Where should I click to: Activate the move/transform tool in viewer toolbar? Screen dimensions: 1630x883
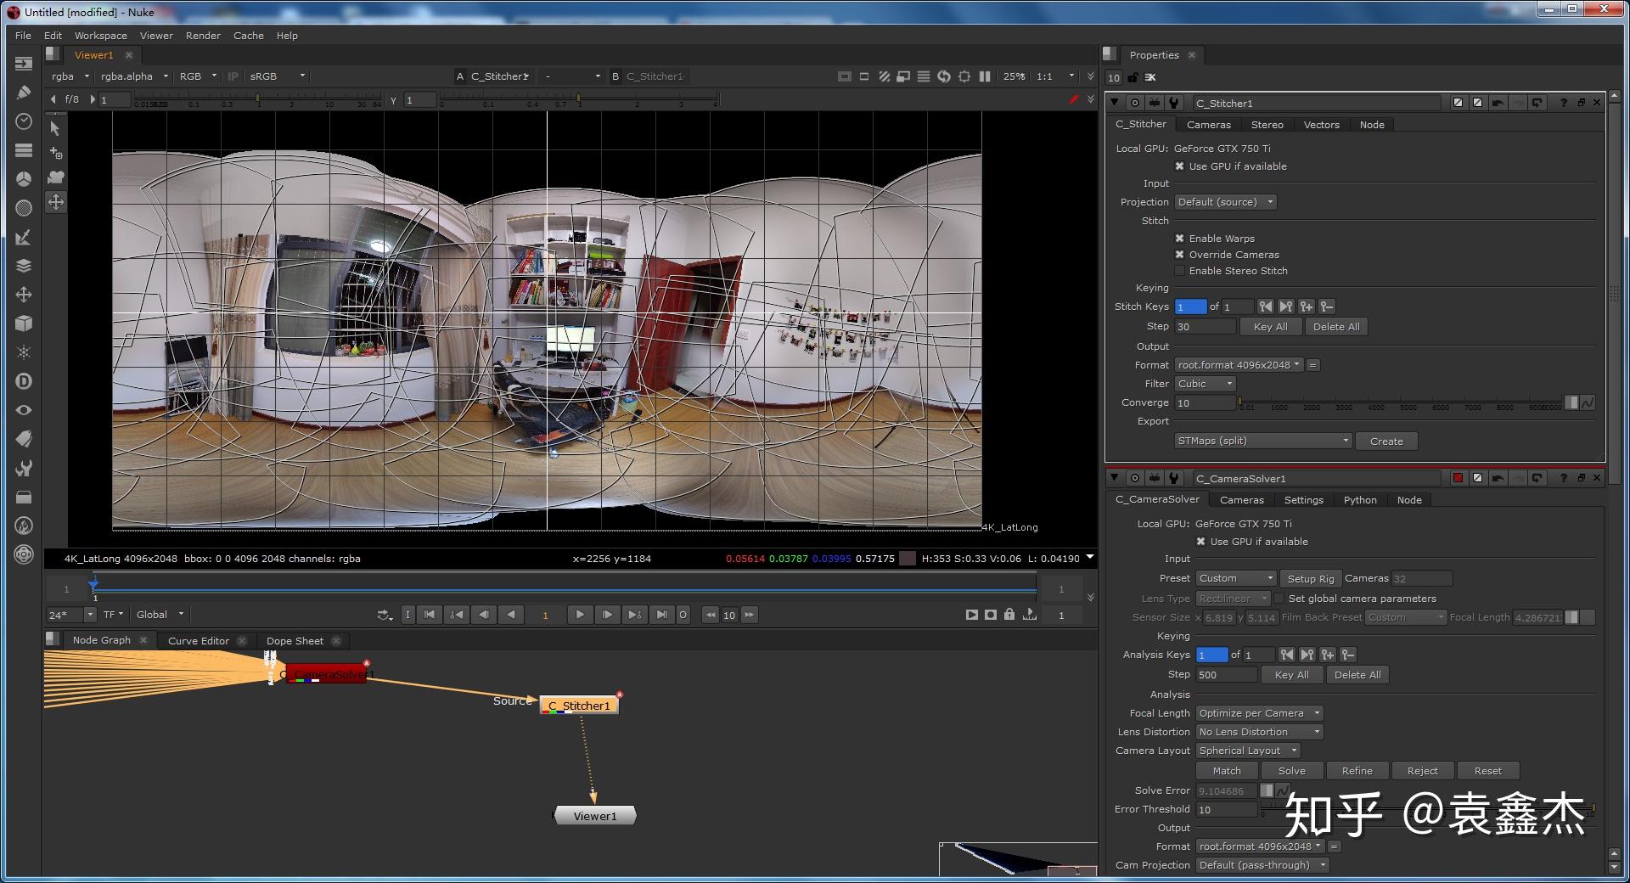click(55, 202)
